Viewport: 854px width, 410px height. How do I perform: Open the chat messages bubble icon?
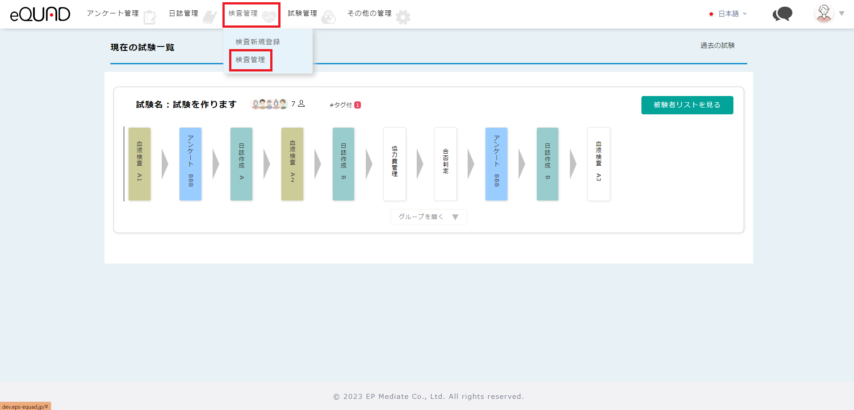pos(783,14)
